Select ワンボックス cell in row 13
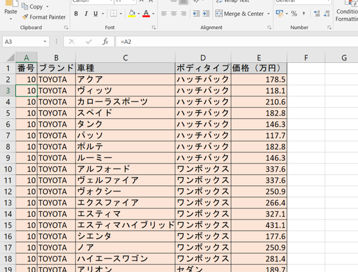The height and width of the screenshot is (272, 358). pyautogui.click(x=203, y=203)
